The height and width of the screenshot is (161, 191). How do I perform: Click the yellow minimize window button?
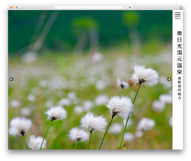click(x=14, y=8)
